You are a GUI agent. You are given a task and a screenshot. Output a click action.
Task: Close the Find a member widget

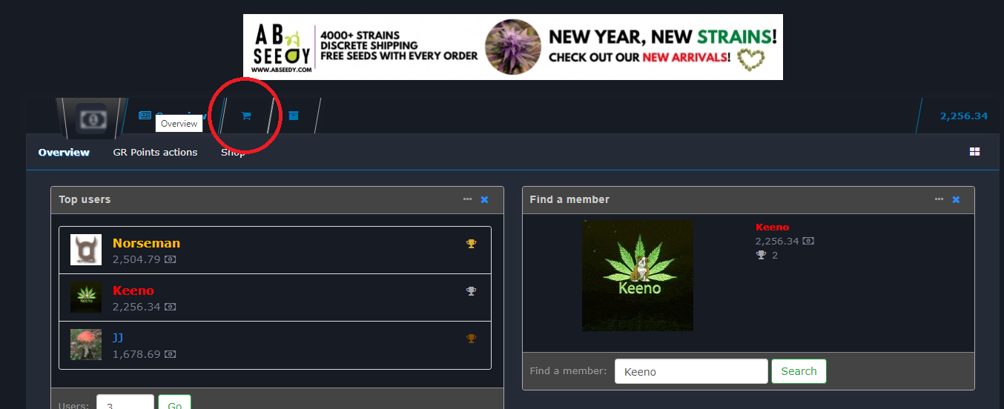coord(956,199)
